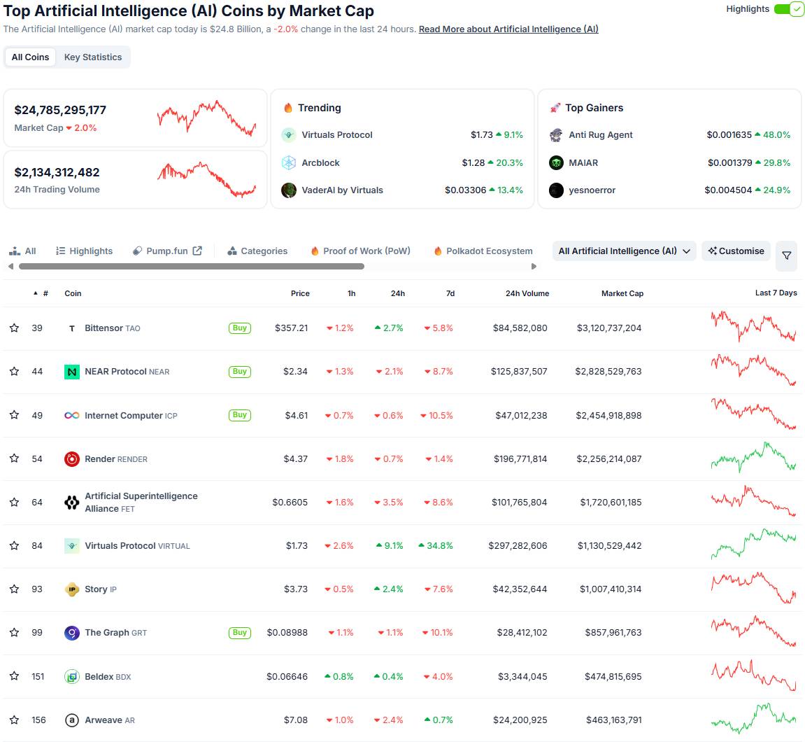Star the Story IP coin
This screenshot has width=805, height=742.
point(15,589)
